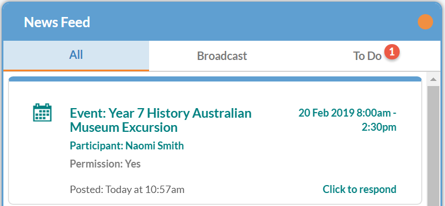This screenshot has width=445, height=206.
Task: Click the calendar event icon
Action: (x=43, y=113)
